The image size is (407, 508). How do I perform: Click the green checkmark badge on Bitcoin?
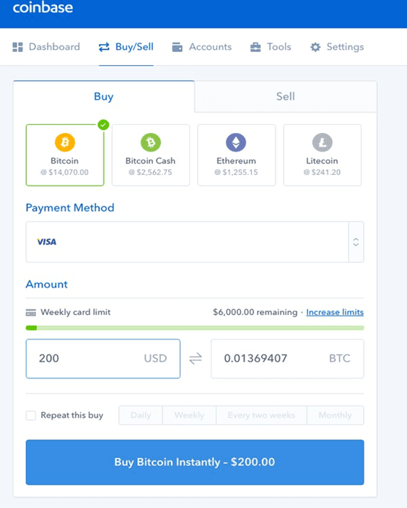[103, 125]
